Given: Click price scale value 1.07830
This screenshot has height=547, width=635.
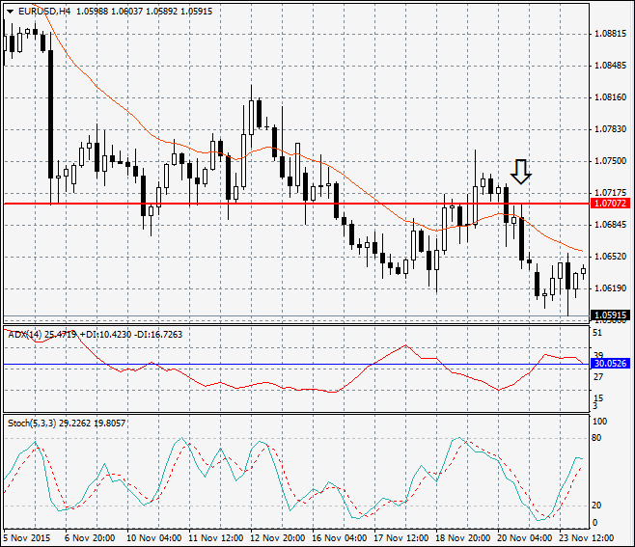Looking at the screenshot, I should click(x=610, y=129).
